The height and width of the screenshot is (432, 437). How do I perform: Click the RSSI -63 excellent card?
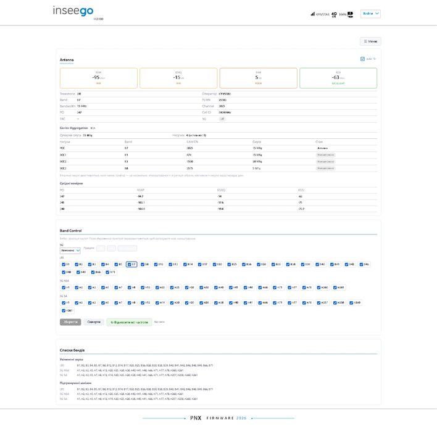[x=338, y=78]
